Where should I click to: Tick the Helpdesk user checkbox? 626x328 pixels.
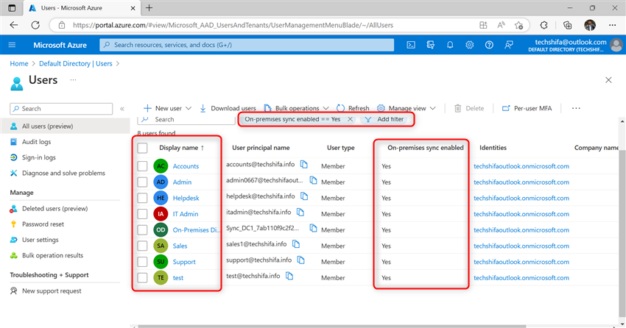coord(142,198)
